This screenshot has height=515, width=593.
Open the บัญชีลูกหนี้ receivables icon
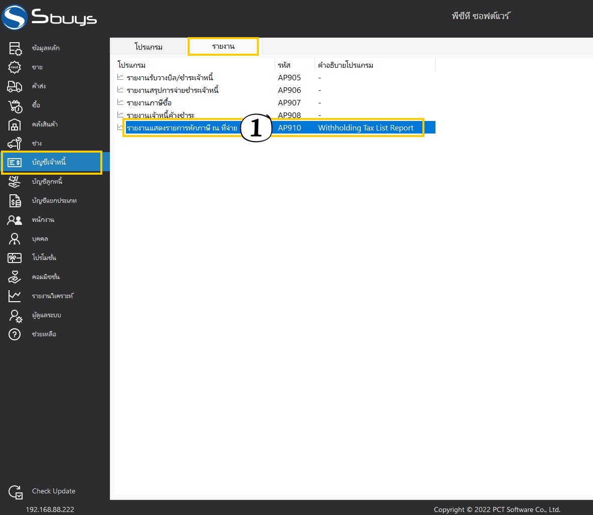15,182
